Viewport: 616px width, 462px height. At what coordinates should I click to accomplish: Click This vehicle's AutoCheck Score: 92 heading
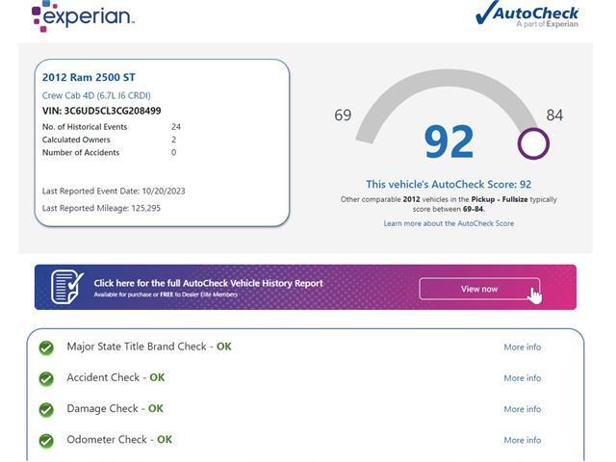coord(449,184)
